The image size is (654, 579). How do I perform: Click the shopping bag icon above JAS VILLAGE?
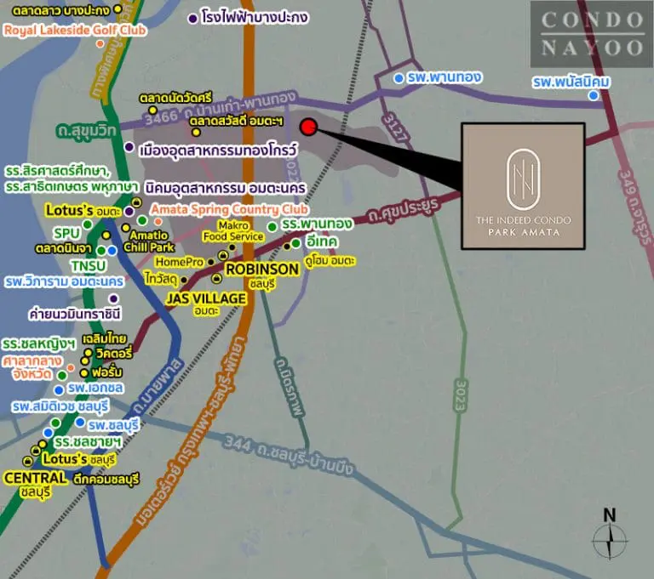coord(216,278)
